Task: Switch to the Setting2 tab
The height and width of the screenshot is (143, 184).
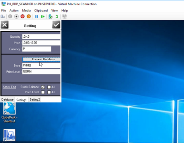Action: [x=35, y=100]
